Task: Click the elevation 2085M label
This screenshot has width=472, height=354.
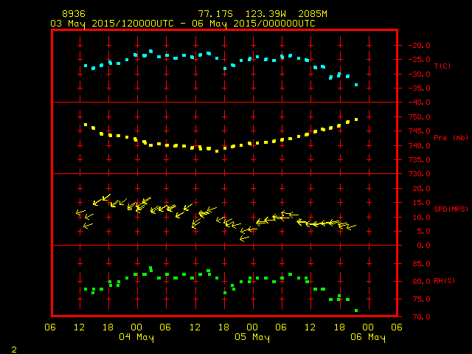Action: click(x=313, y=14)
